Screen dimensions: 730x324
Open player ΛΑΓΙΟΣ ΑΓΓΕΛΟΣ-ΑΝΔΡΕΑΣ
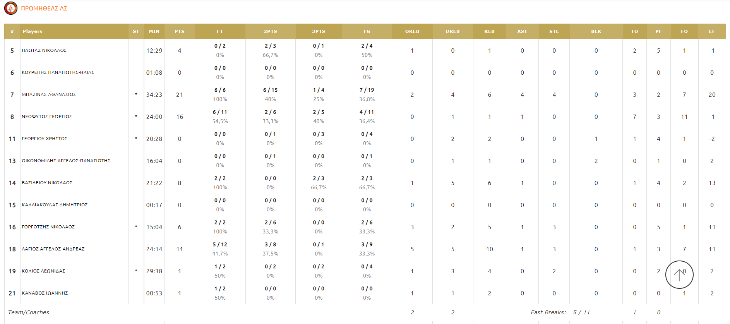click(53, 249)
